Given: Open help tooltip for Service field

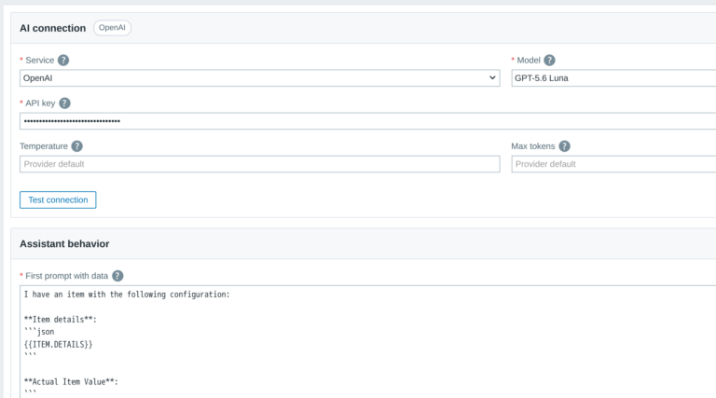Looking at the screenshot, I should pos(63,61).
